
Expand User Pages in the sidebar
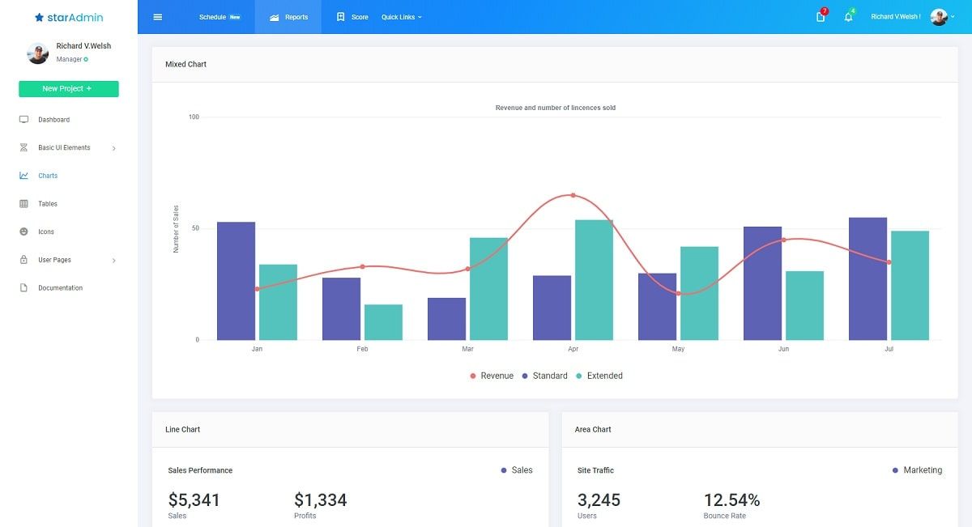pos(56,260)
